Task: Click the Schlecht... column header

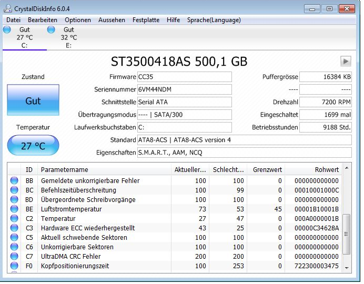Action: pyautogui.click(x=228, y=169)
